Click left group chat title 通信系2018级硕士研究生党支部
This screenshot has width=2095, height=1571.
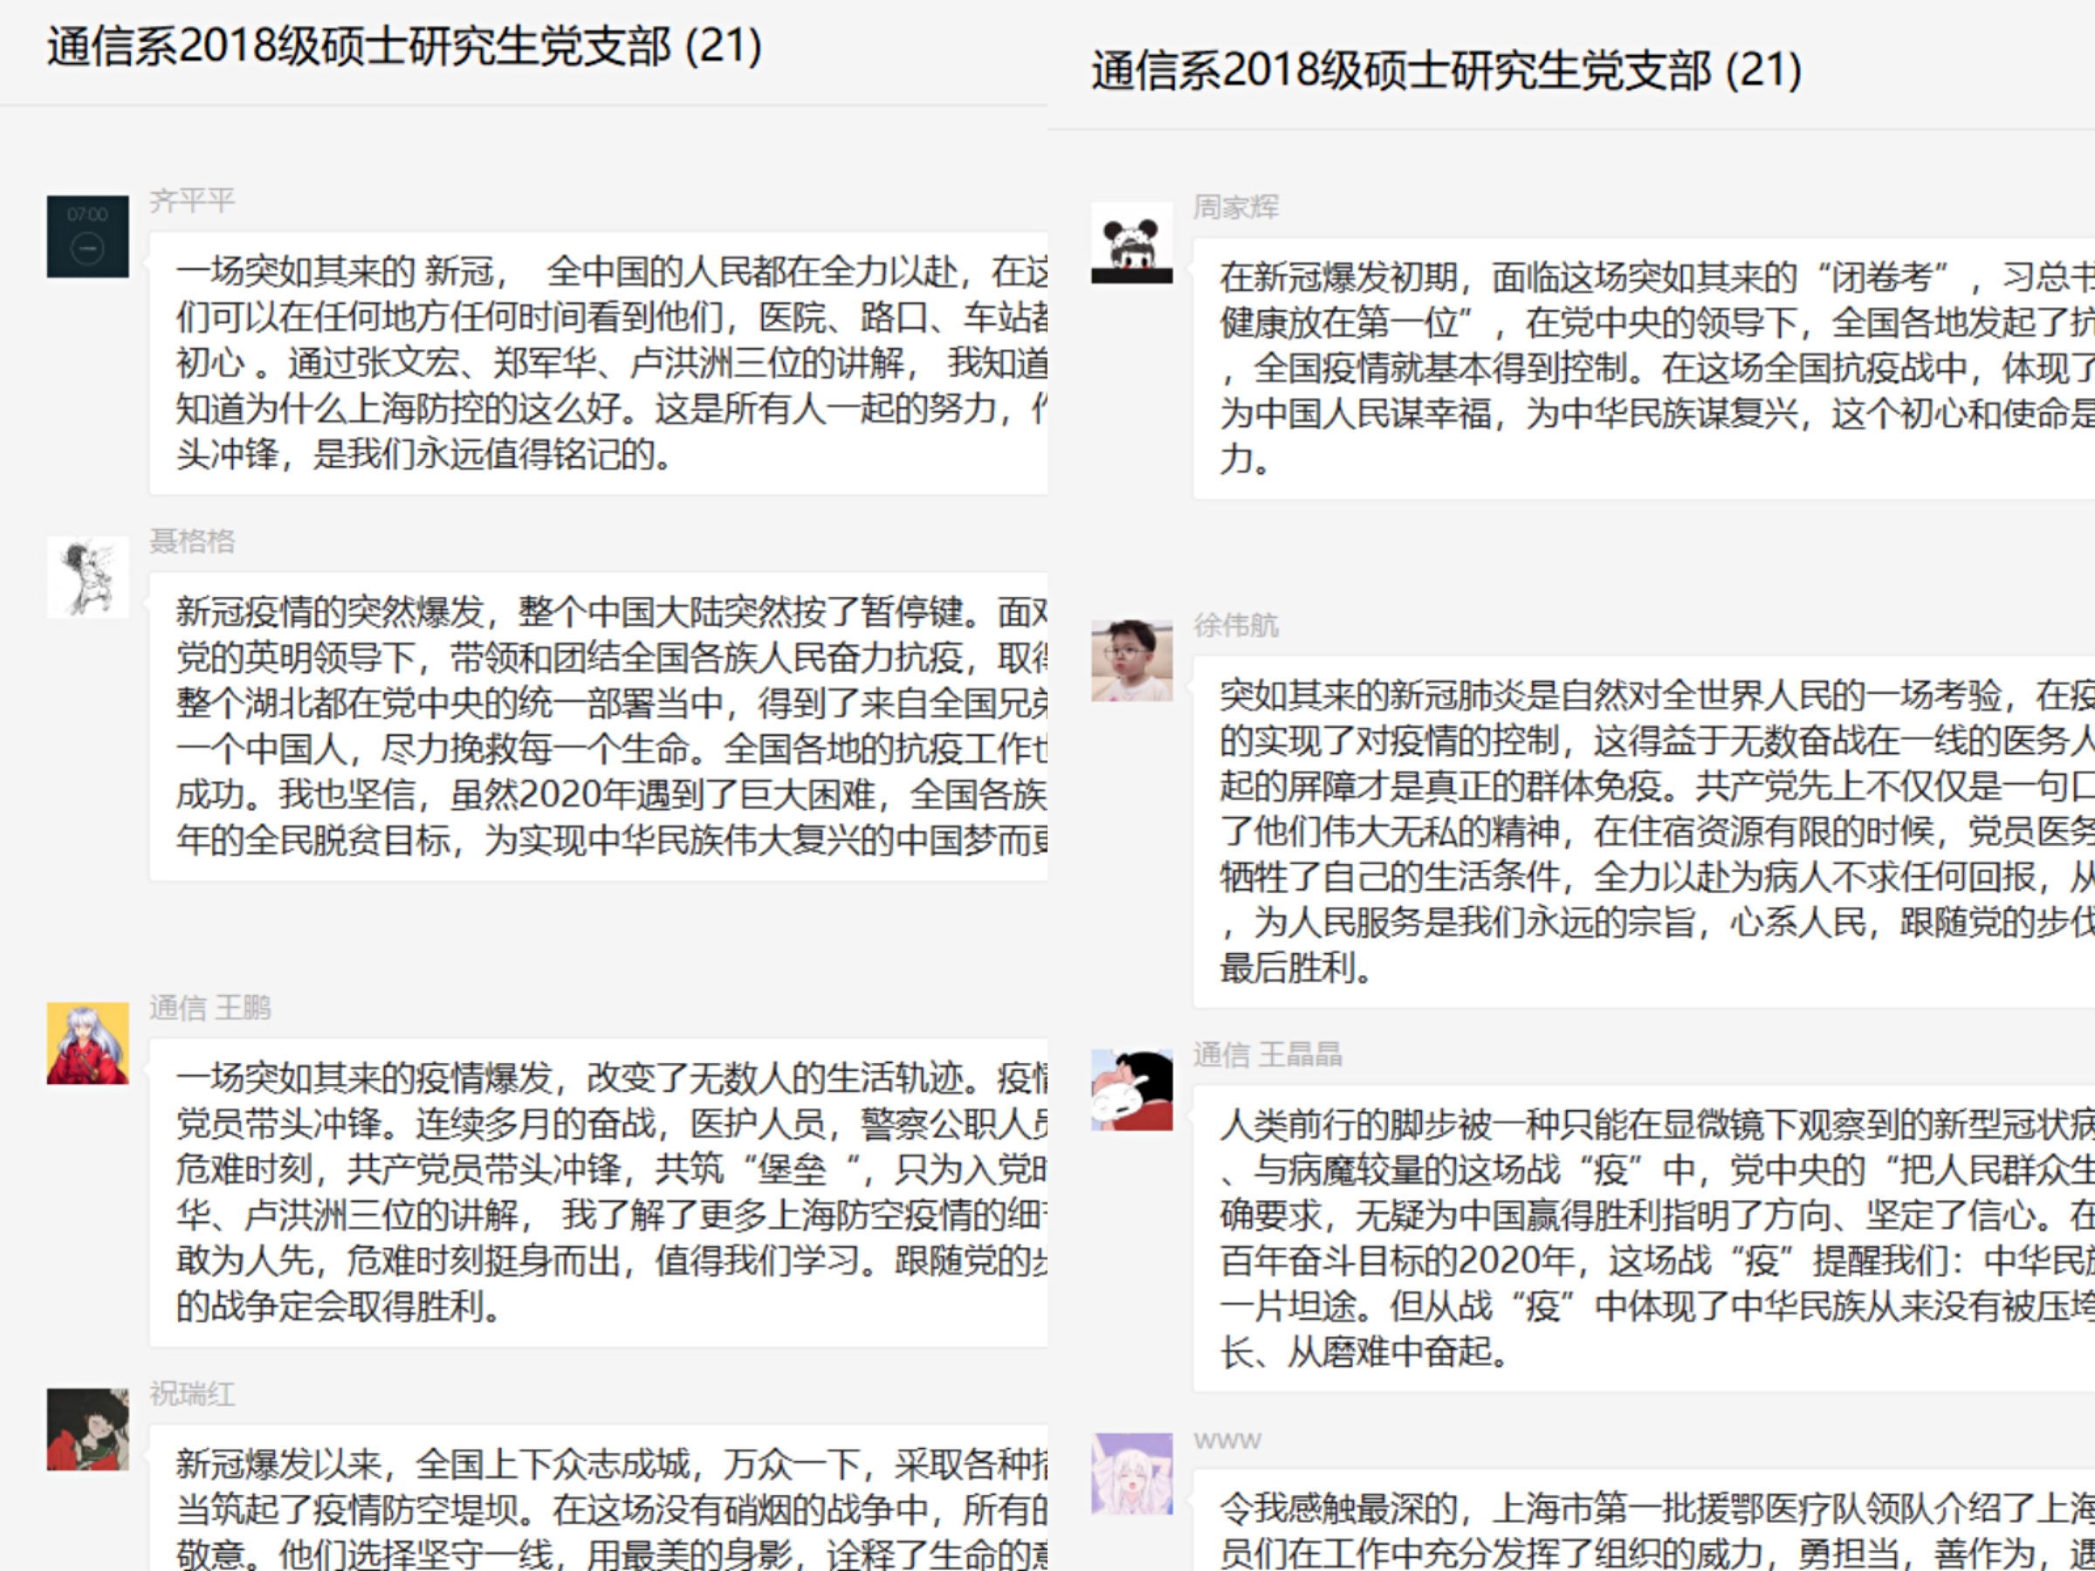[403, 46]
